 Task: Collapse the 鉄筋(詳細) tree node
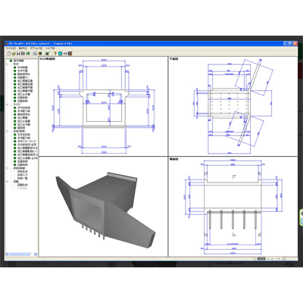(x=7, y=168)
